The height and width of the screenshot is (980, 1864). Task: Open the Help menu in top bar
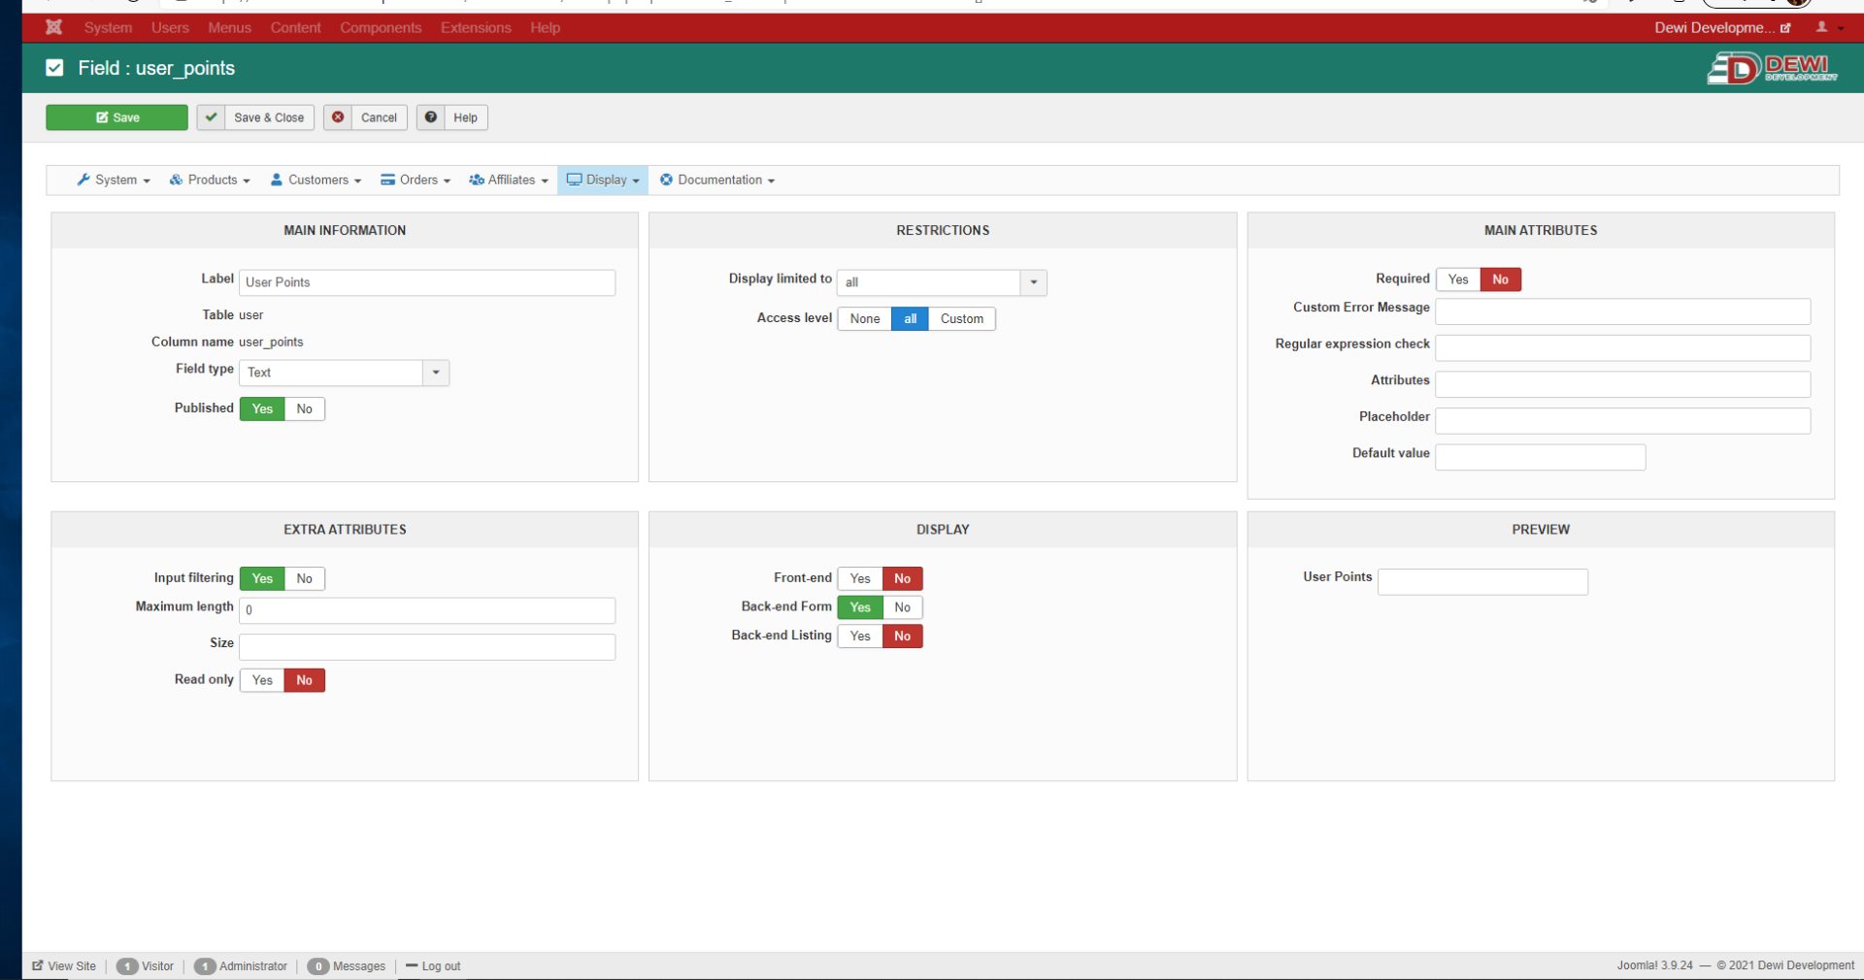click(x=545, y=27)
